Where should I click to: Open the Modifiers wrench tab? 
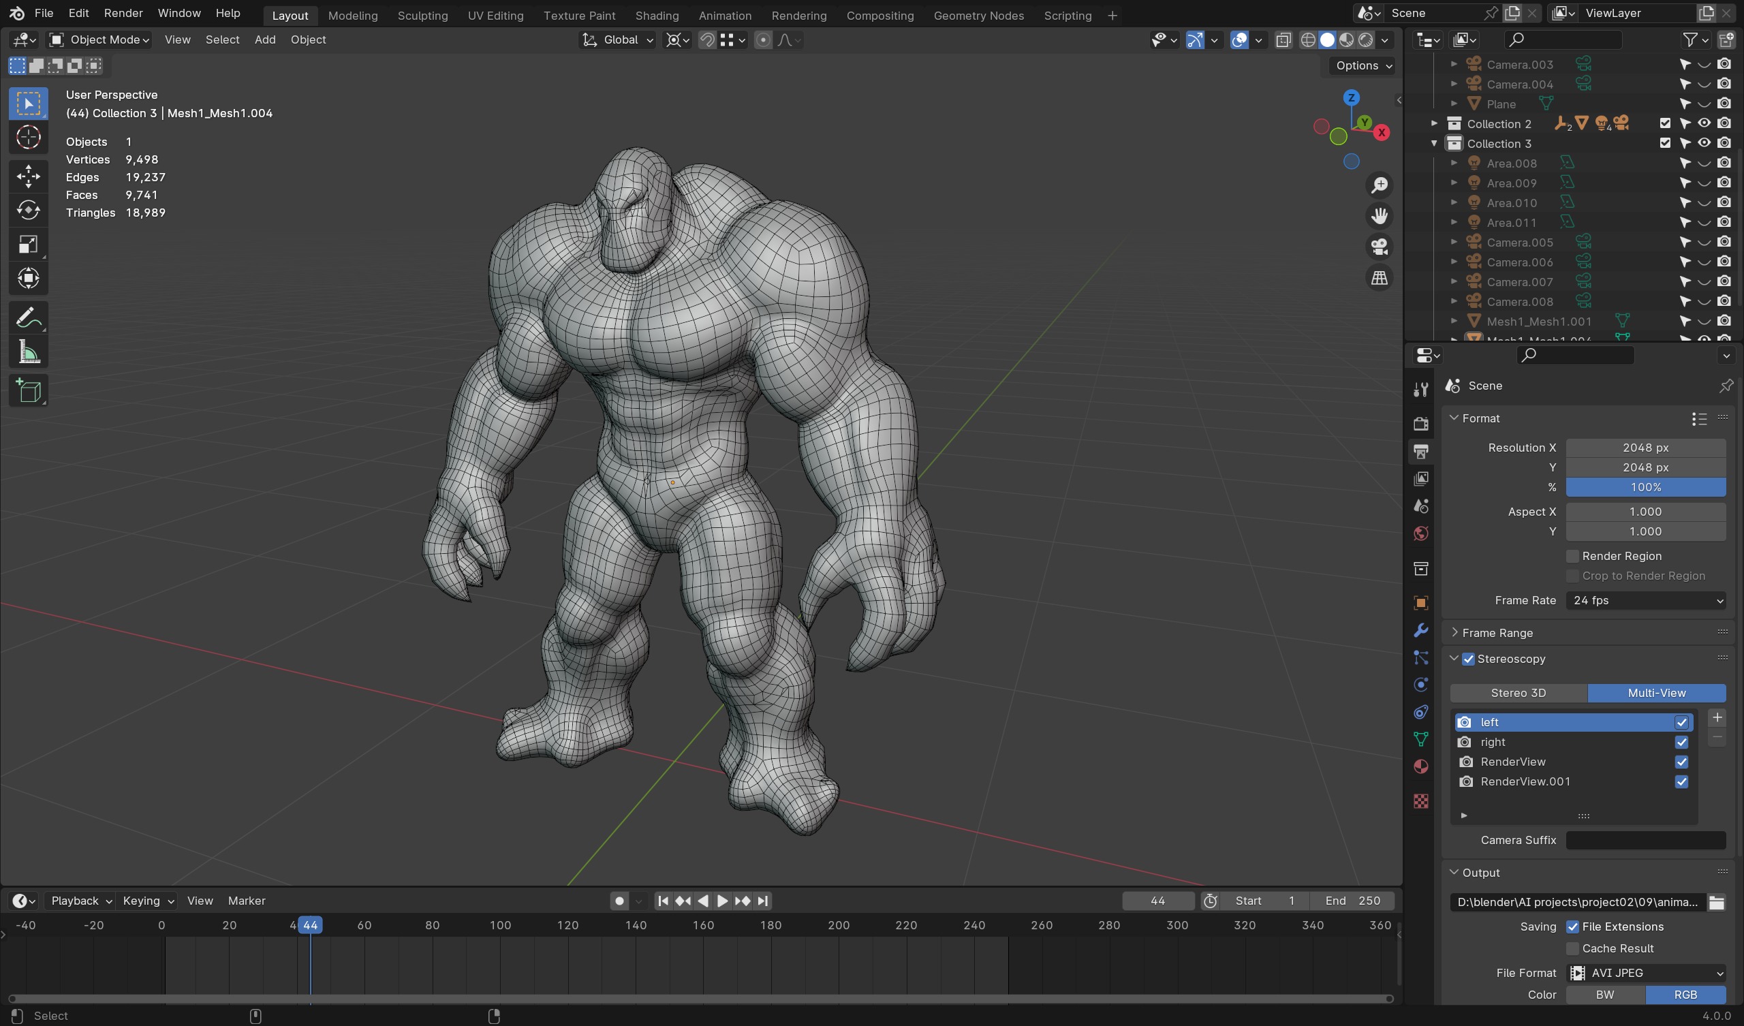point(1421,630)
